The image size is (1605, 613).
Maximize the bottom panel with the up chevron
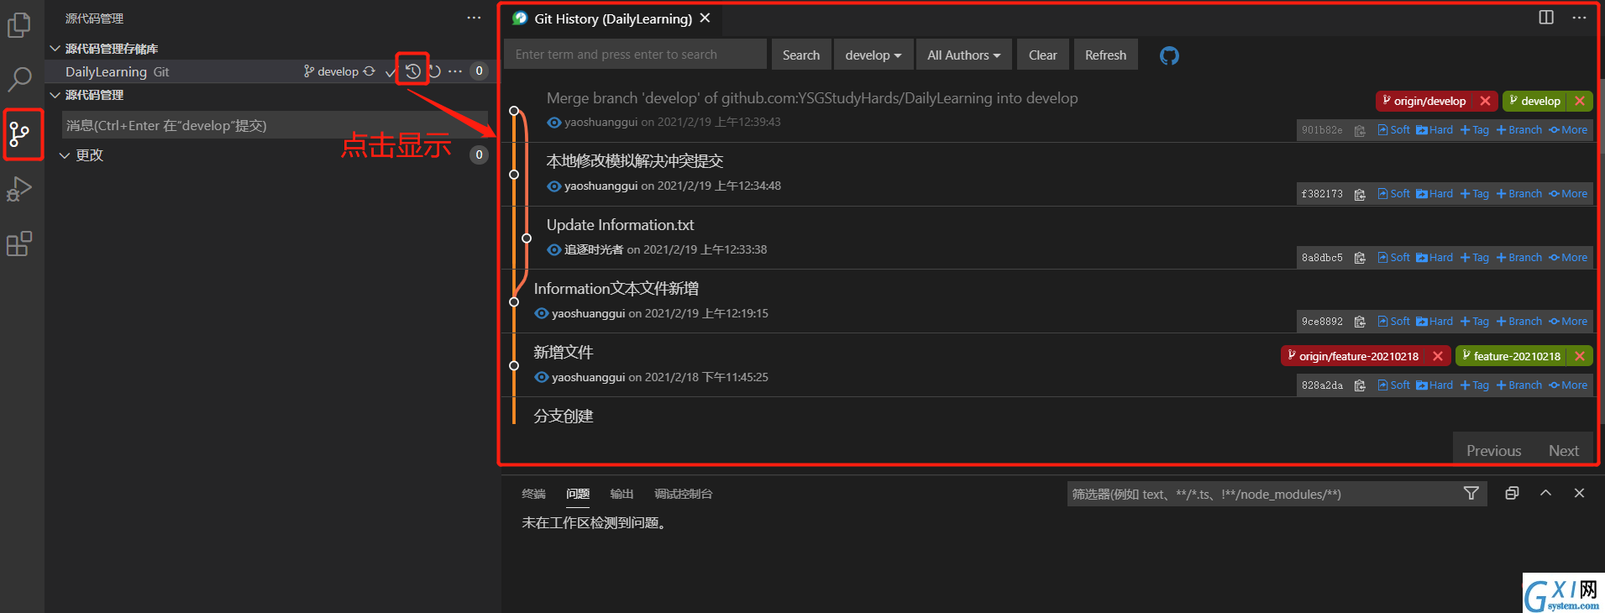coord(1545,493)
